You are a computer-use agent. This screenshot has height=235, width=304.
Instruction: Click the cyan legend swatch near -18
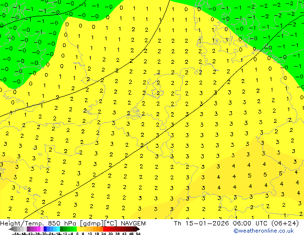coord(58,229)
